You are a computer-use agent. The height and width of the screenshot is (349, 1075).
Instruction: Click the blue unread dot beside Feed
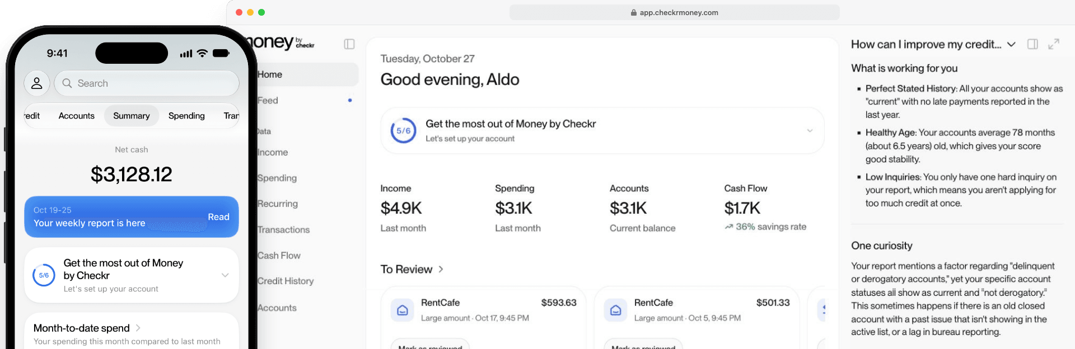350,101
